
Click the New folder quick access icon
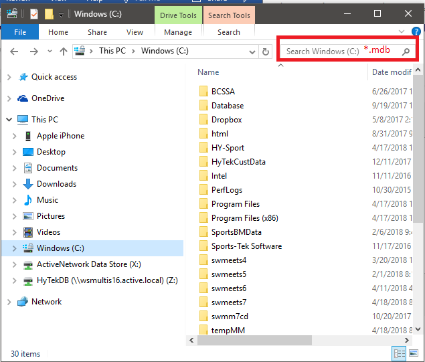[x=49, y=14]
